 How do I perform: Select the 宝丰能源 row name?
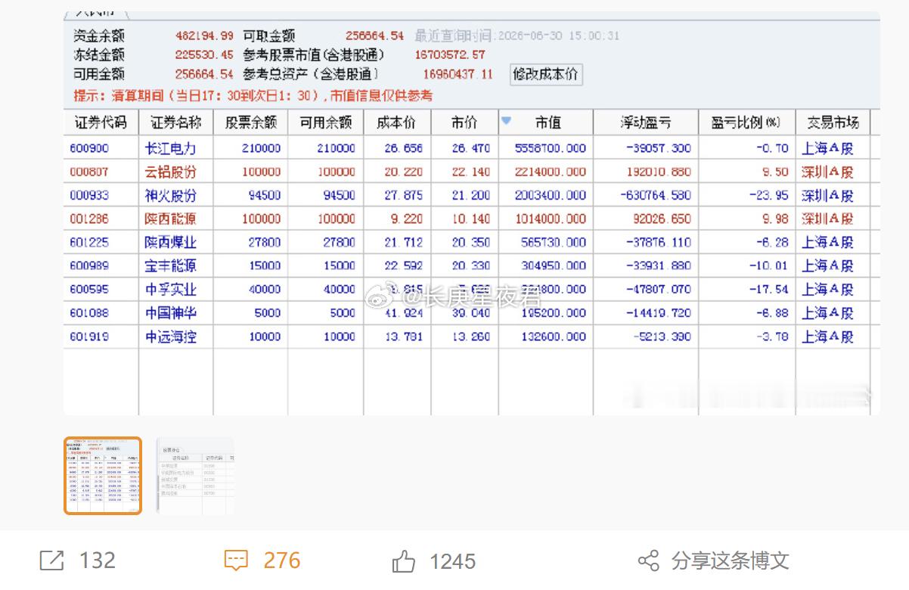click(170, 265)
